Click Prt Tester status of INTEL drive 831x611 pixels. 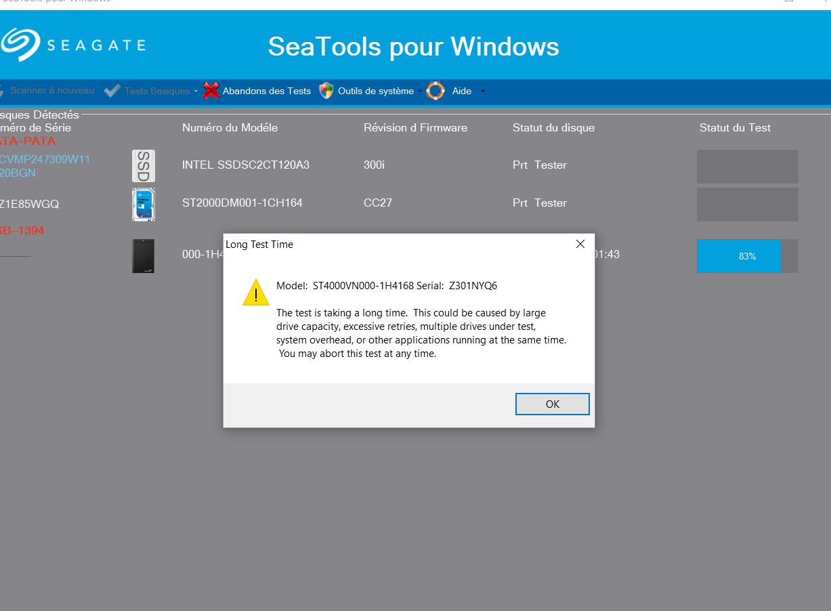[540, 165]
